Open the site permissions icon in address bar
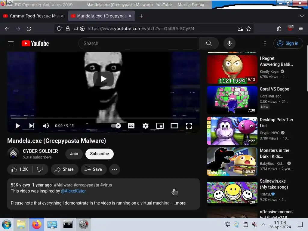This screenshot has height=231, width=308. click(x=76, y=29)
